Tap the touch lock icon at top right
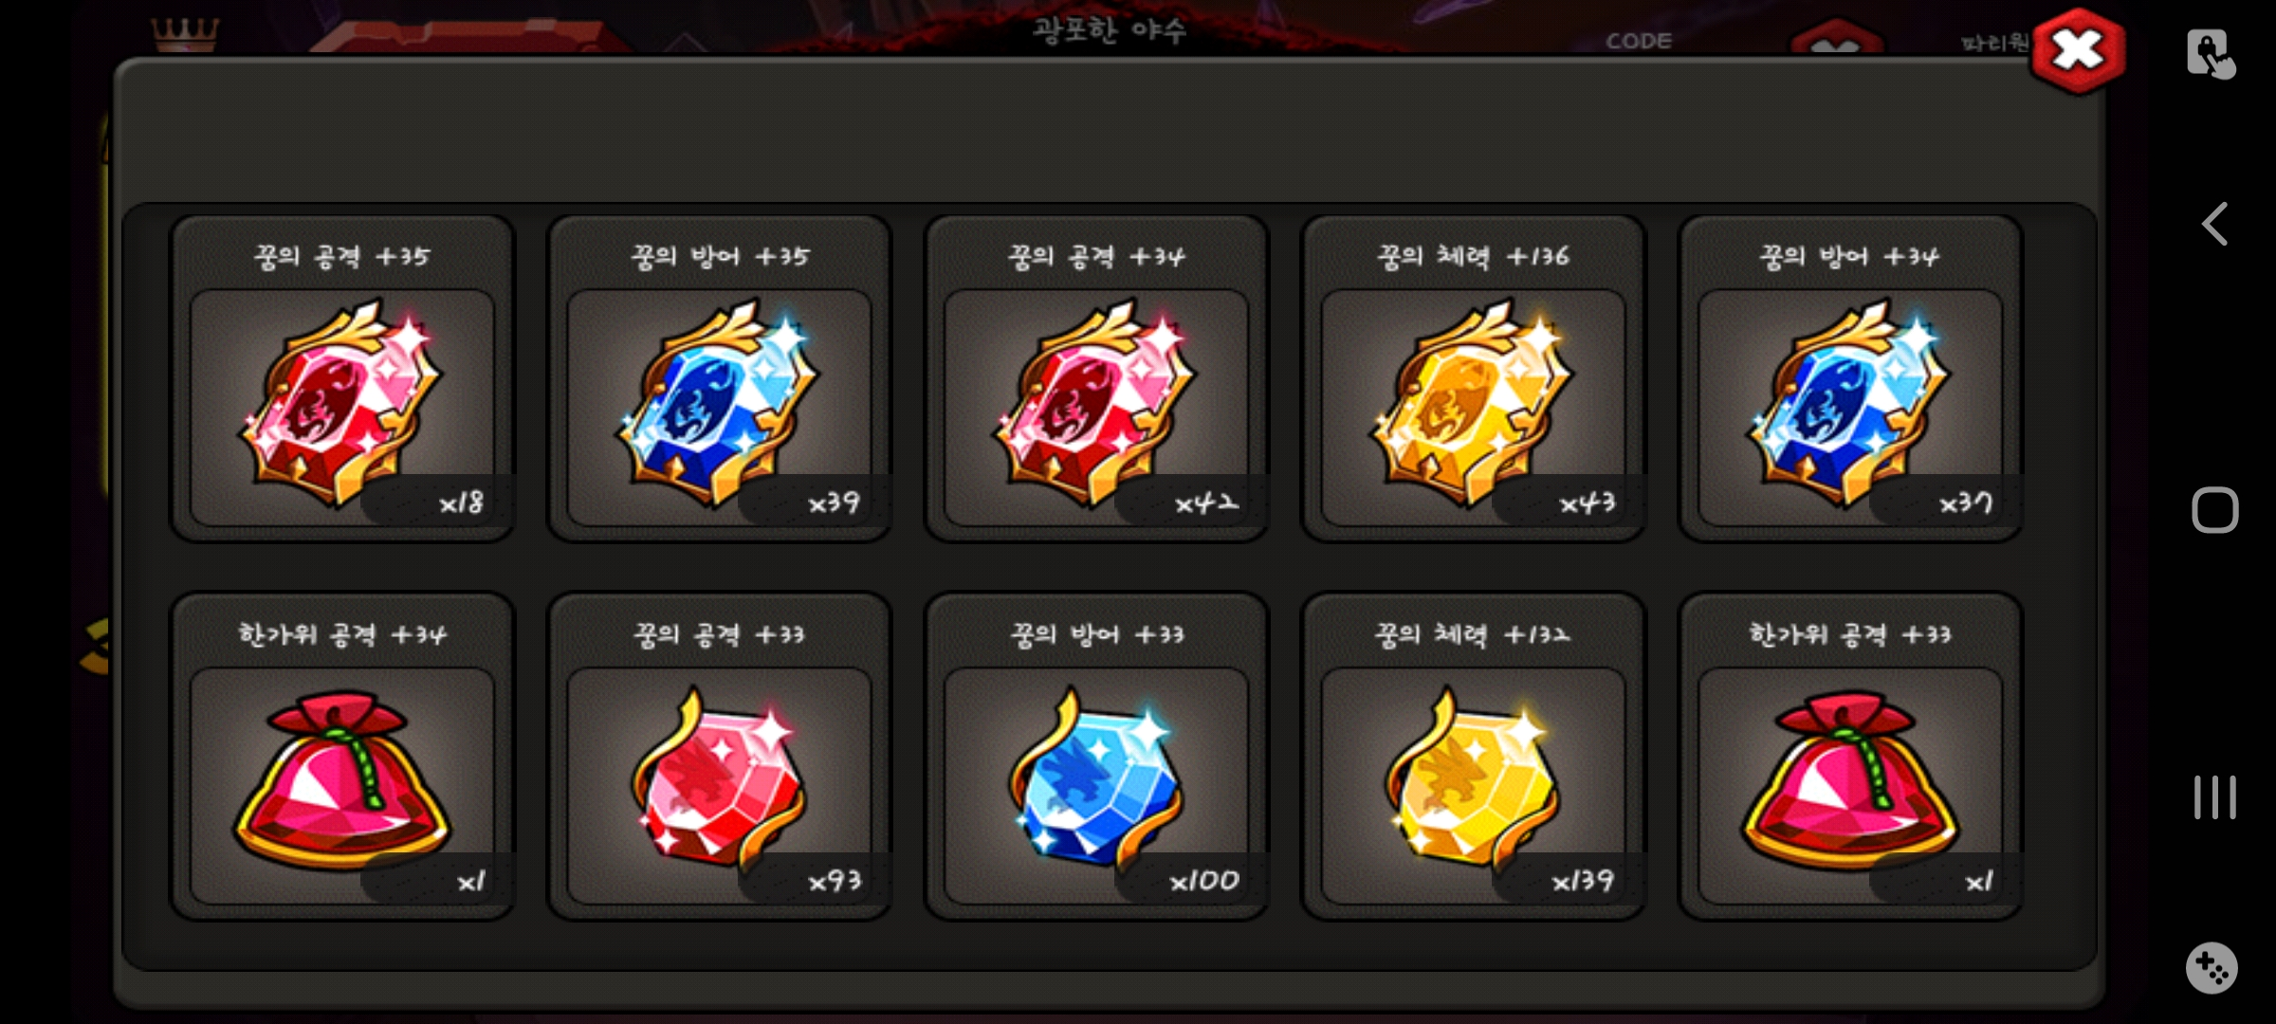2276x1024 pixels. point(2211,54)
